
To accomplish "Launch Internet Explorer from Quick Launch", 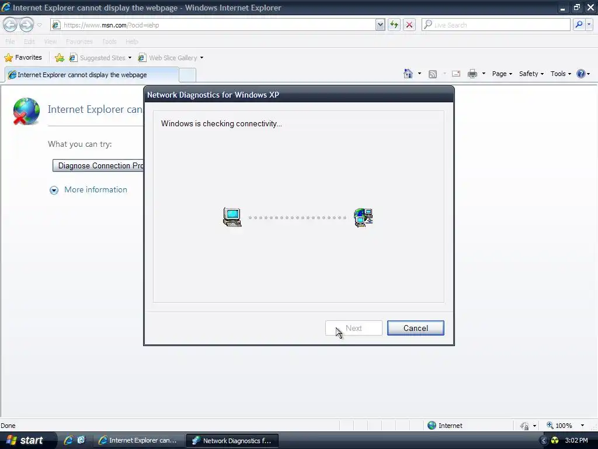I will coord(69,440).
